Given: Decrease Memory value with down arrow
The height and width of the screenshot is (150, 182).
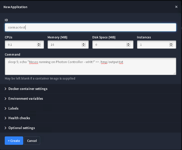Looking at the screenshot, I should point(84,46).
